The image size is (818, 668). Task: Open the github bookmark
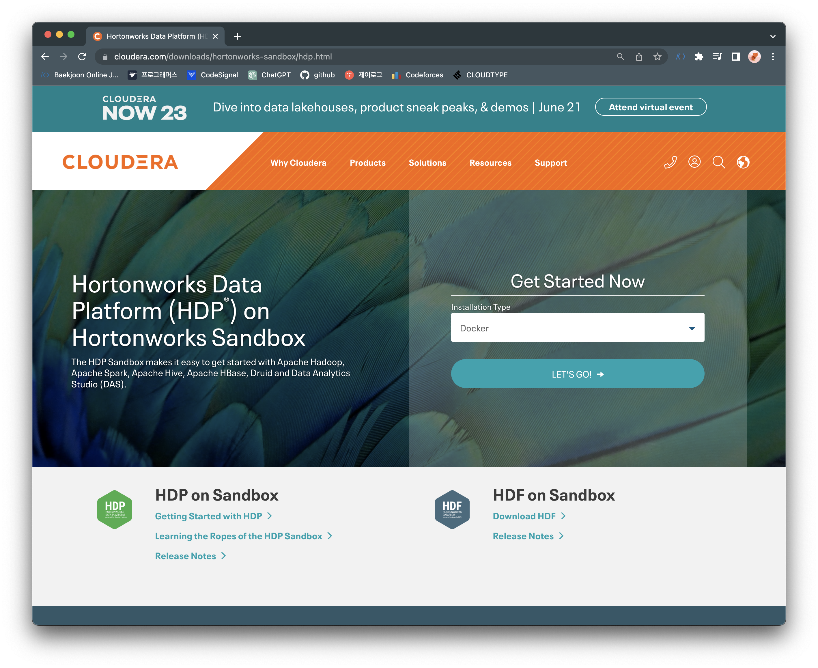(318, 75)
